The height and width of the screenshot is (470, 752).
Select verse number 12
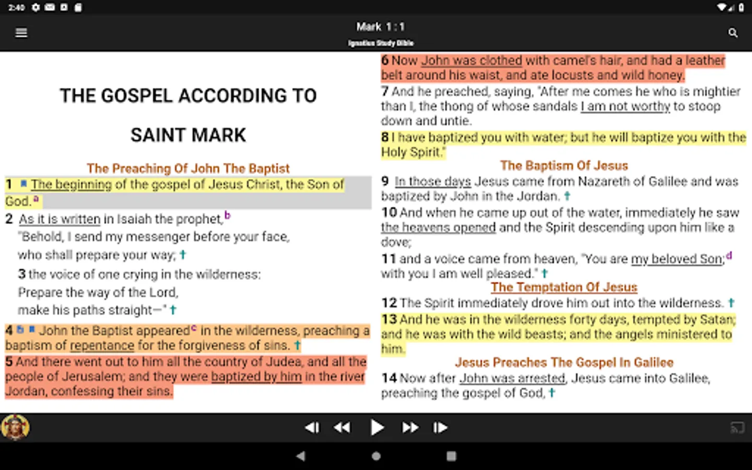389,303
